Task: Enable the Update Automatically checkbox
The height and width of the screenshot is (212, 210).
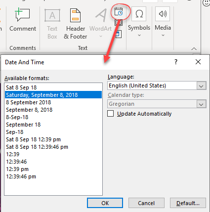Action: 111,114
